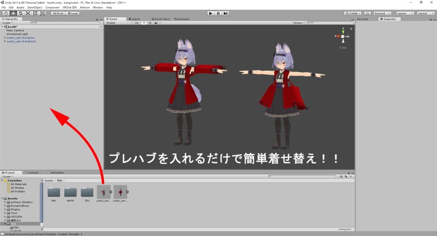Expand arktoon Shaders folder
Screen dimensions: 437x236
coord(5,202)
